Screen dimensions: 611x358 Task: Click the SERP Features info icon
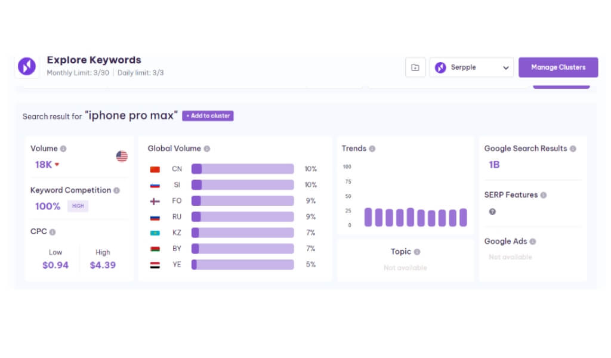tap(544, 195)
